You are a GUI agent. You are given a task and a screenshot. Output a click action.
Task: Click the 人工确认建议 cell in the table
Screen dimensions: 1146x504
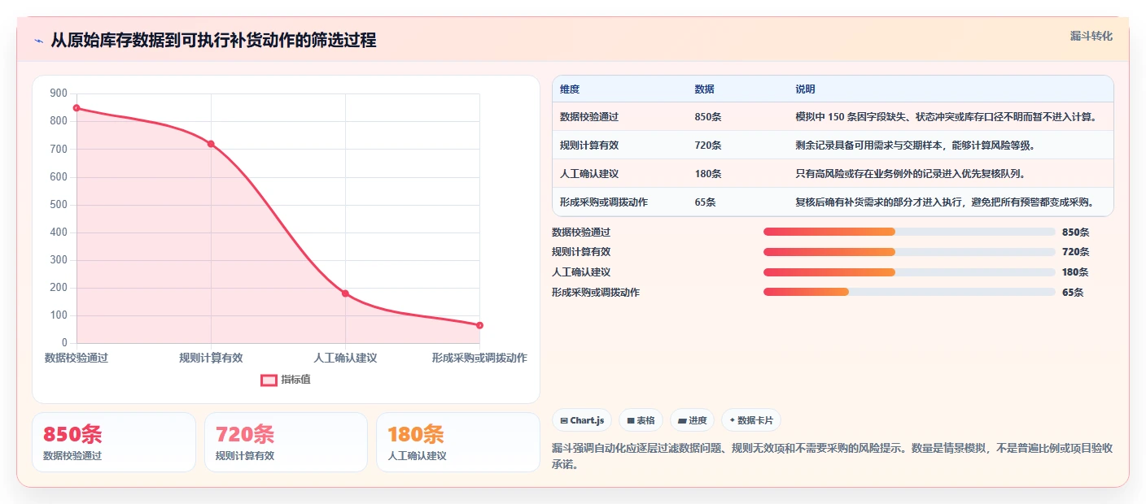589,174
